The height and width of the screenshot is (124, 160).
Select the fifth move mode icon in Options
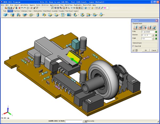point(154,27)
